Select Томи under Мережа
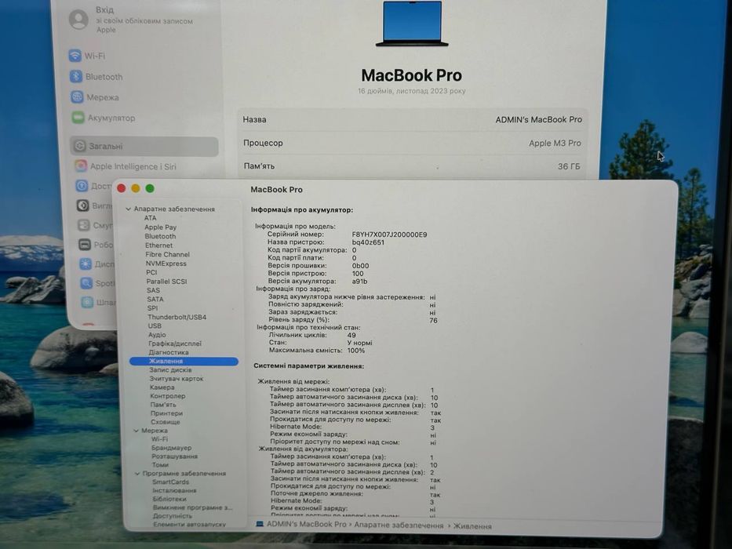Screen dimensions: 732x549 coord(160,465)
